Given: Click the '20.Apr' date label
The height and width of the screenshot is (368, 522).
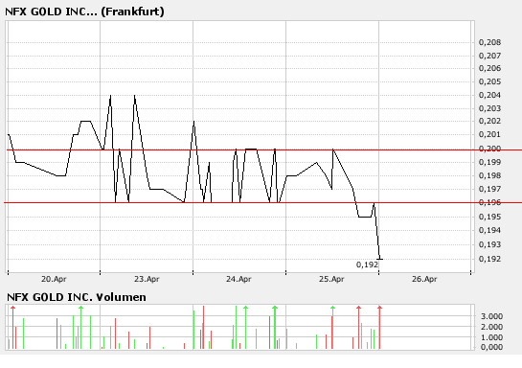Looking at the screenshot, I should point(54,279).
